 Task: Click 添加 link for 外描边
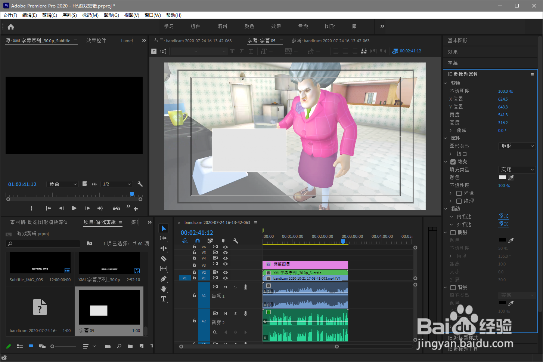coord(503,224)
